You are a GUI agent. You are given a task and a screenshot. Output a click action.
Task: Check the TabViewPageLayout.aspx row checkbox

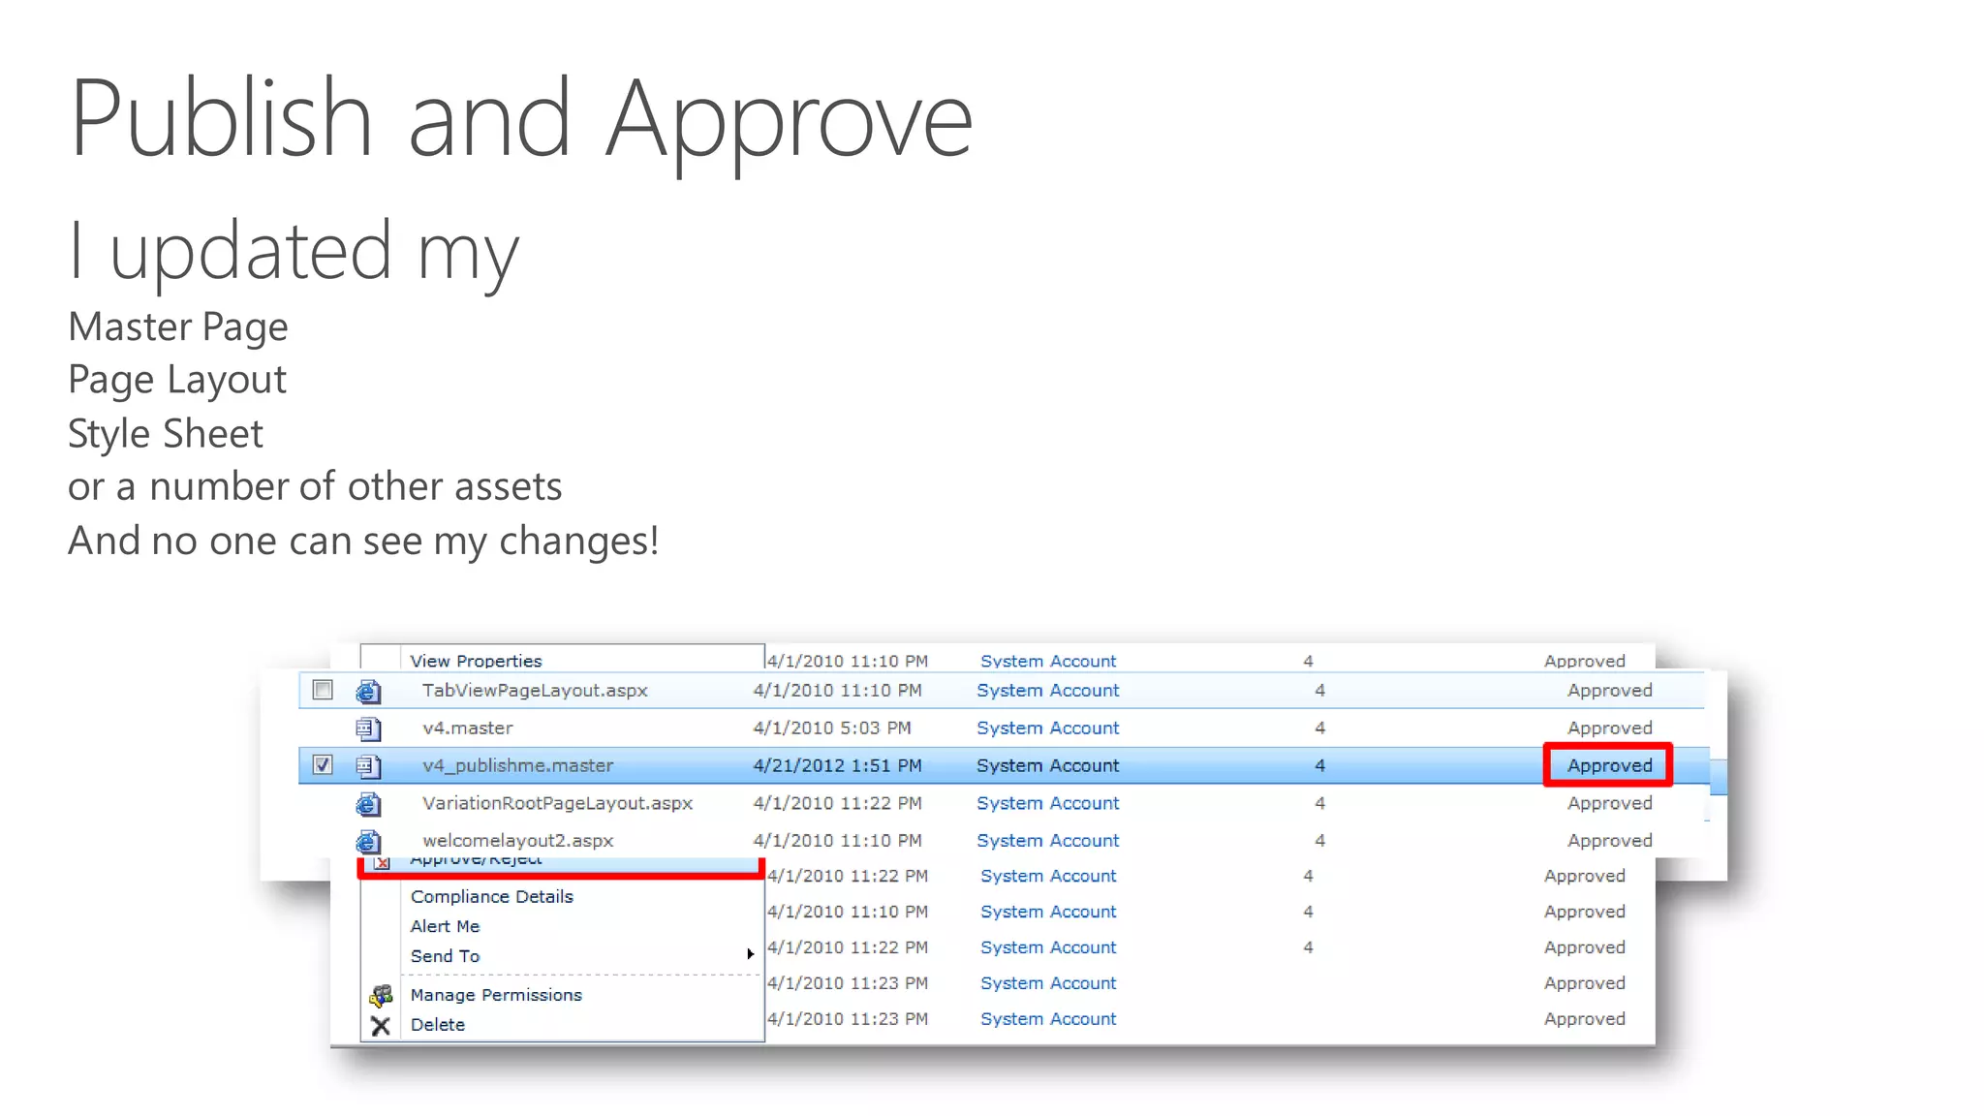323,690
